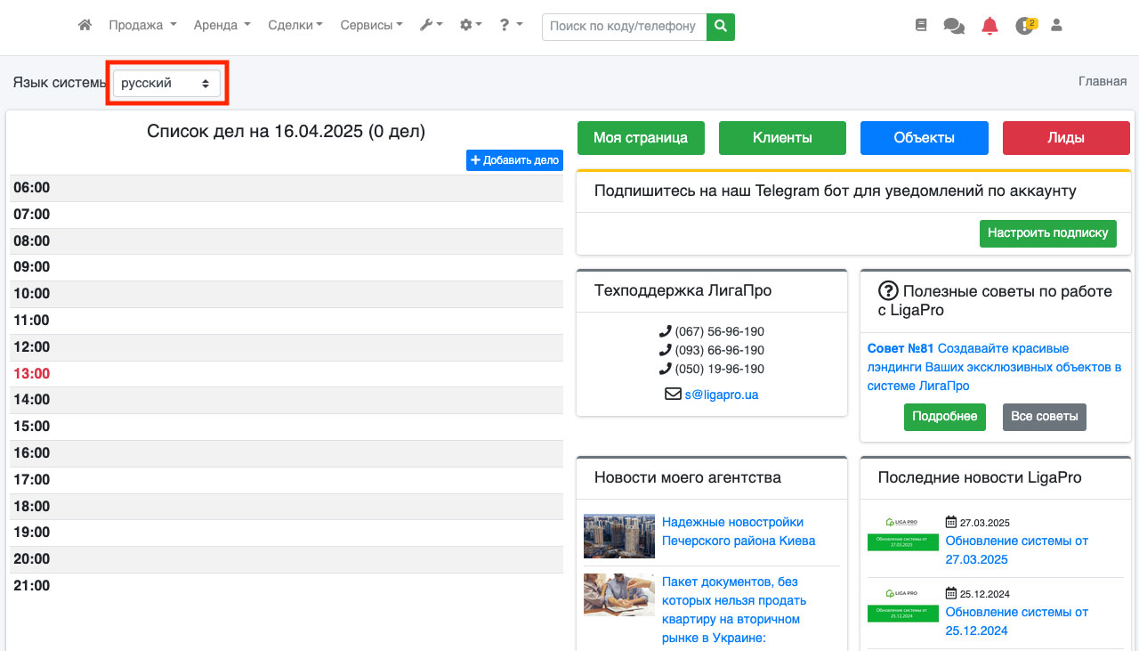Open the s@ligapro.ua email link
The height and width of the screenshot is (651, 1139).
[x=721, y=395]
